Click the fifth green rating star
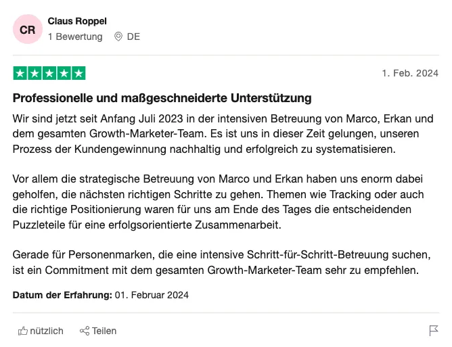Image resolution: width=452 pixels, height=347 pixels. 78,73
